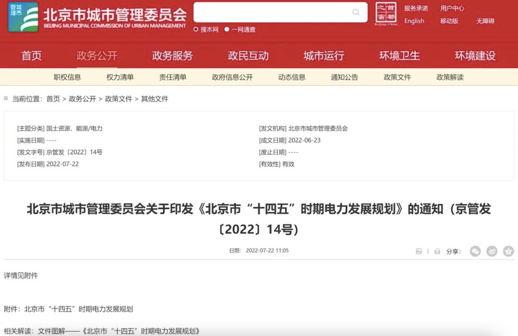
Task: Click the printer icon
Action: tap(437, 251)
